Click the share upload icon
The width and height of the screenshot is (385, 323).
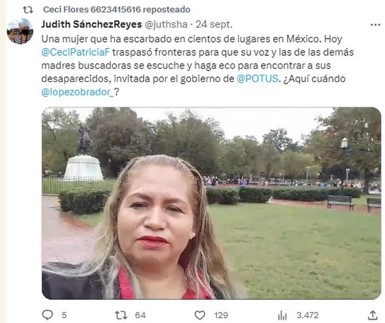(372, 315)
